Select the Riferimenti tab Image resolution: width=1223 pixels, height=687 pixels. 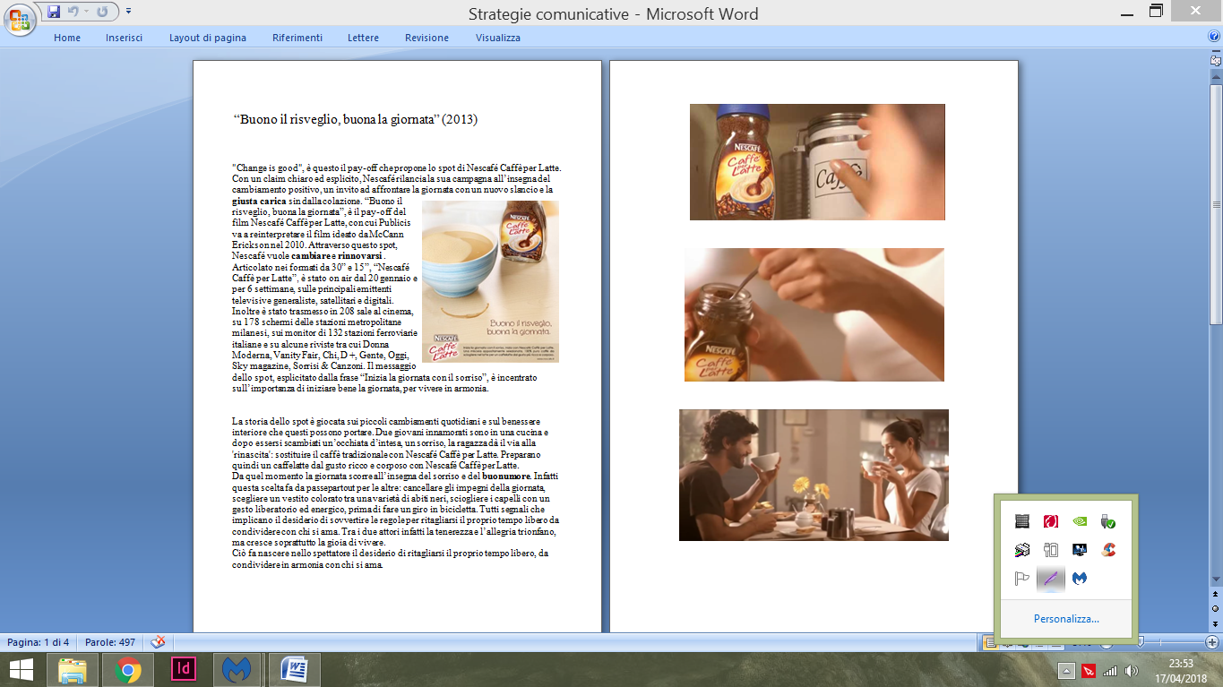coord(297,38)
